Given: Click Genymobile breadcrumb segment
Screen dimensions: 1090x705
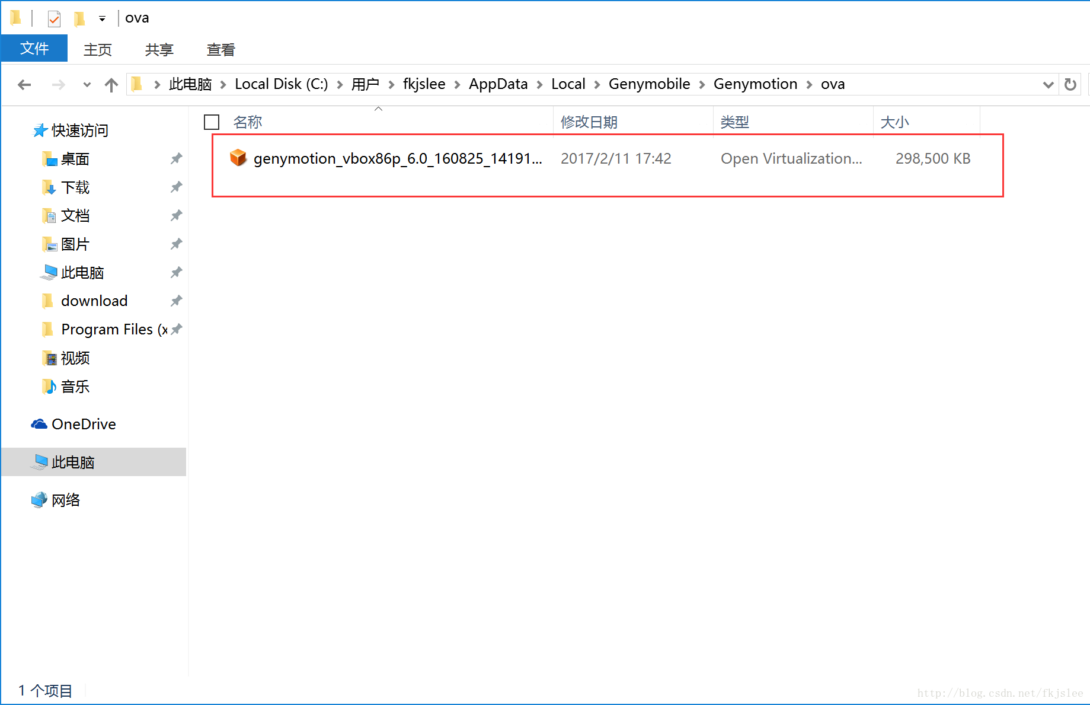Looking at the screenshot, I should [649, 85].
